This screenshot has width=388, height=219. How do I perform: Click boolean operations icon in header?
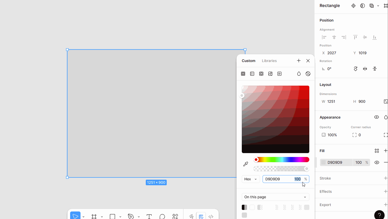[372, 6]
